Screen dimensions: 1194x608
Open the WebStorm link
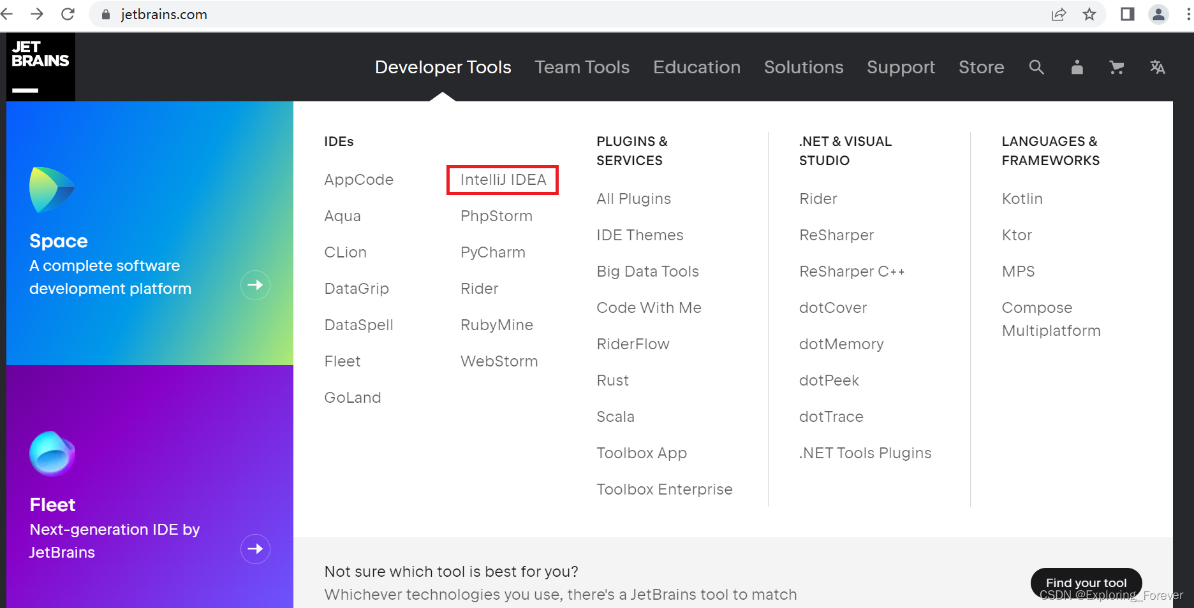(499, 361)
